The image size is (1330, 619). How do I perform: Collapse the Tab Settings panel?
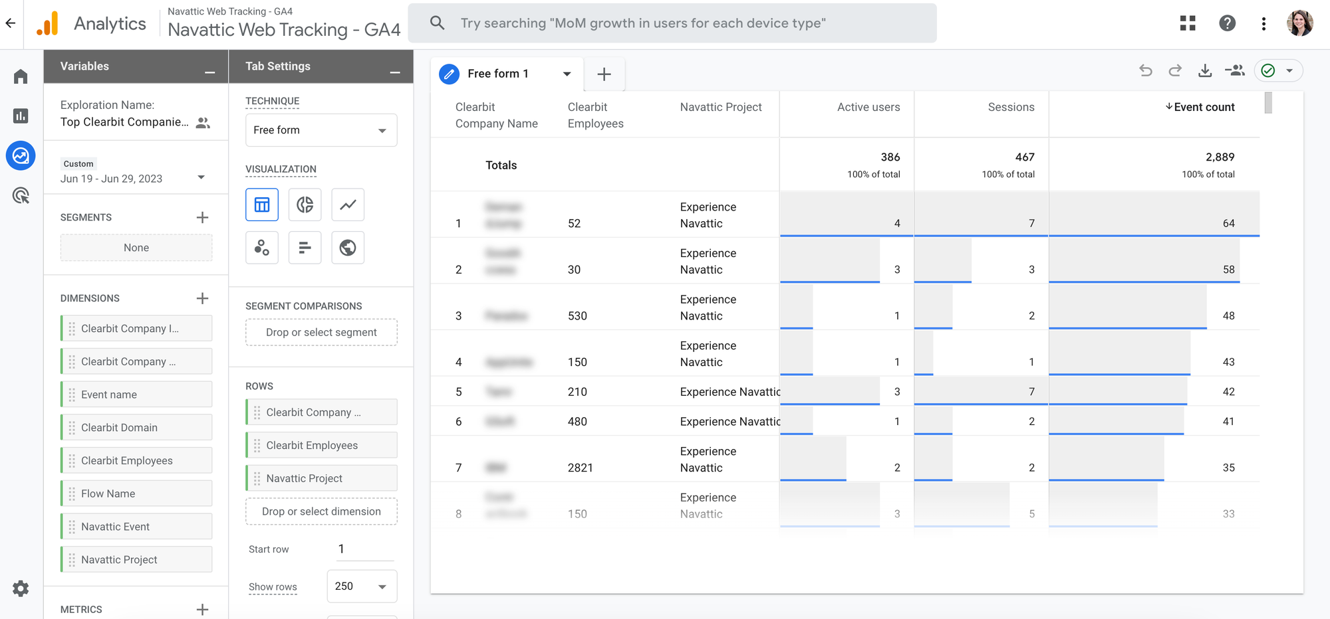click(x=395, y=72)
